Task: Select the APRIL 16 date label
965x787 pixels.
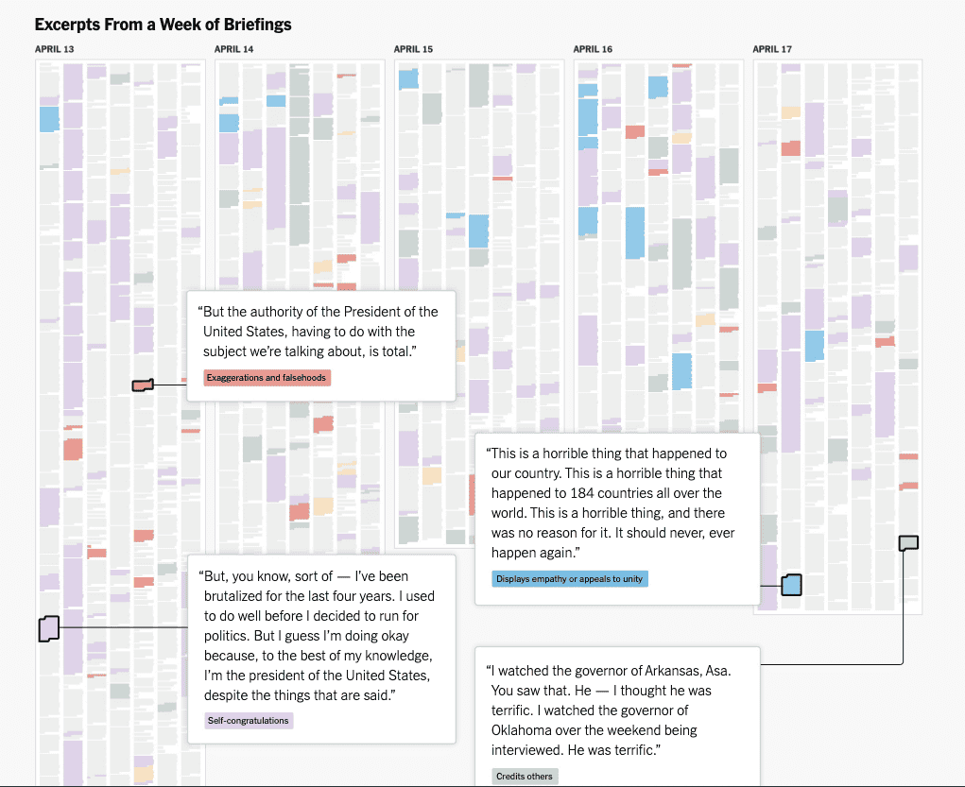Action: point(594,49)
